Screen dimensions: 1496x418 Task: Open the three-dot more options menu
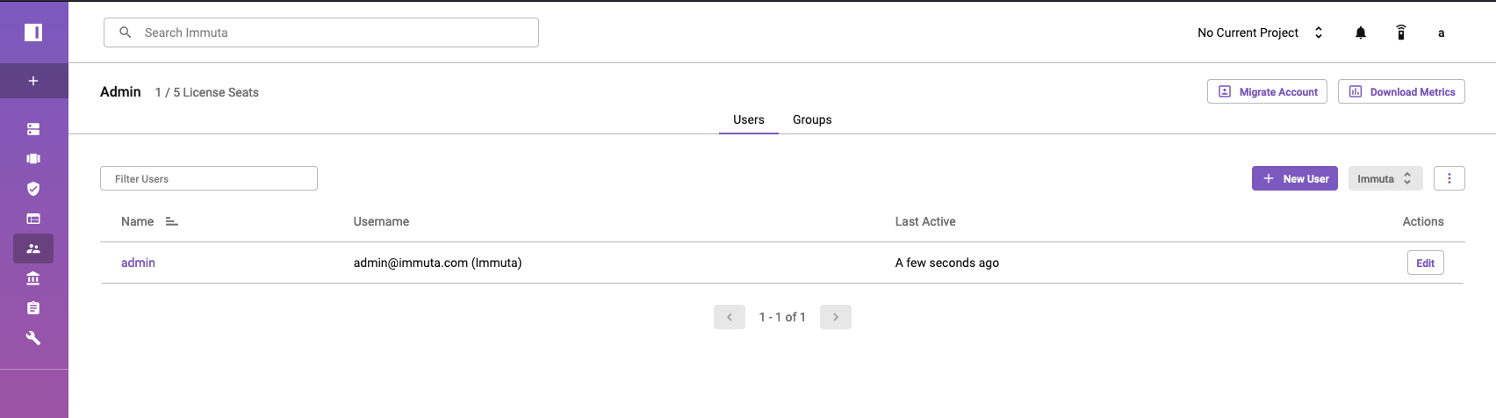[x=1449, y=178]
